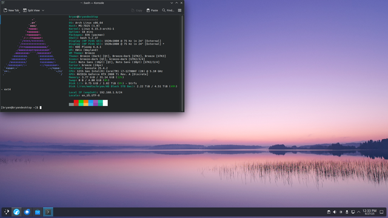Click the Copy toolbar button
The width and height of the screenshot is (388, 218).
click(x=136, y=10)
